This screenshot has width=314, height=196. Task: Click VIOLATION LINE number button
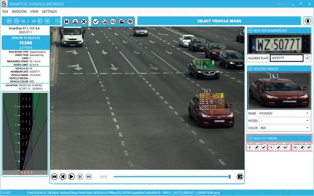click(271, 147)
